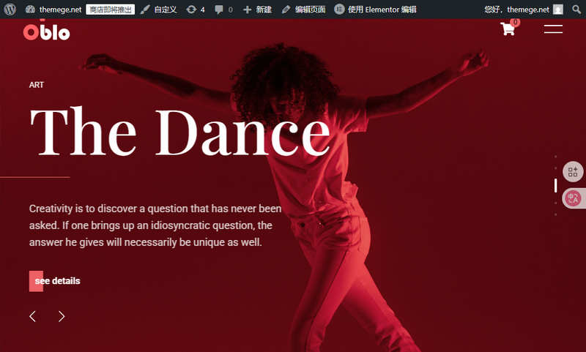Open the 您好, themege.net account dropdown
Viewport: 586px width, 352px height.
click(x=523, y=10)
